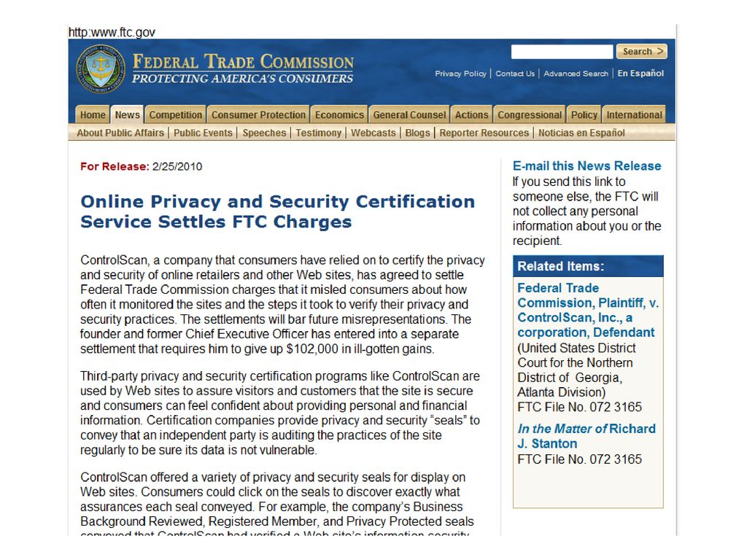Open the Consumer Protection tab
The width and height of the screenshot is (747, 560).
click(258, 114)
